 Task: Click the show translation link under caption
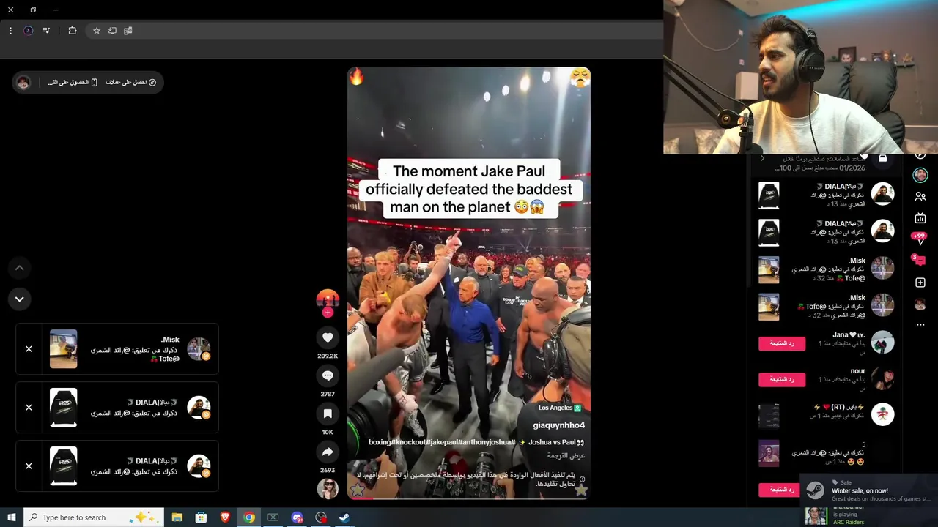pyautogui.click(x=566, y=456)
